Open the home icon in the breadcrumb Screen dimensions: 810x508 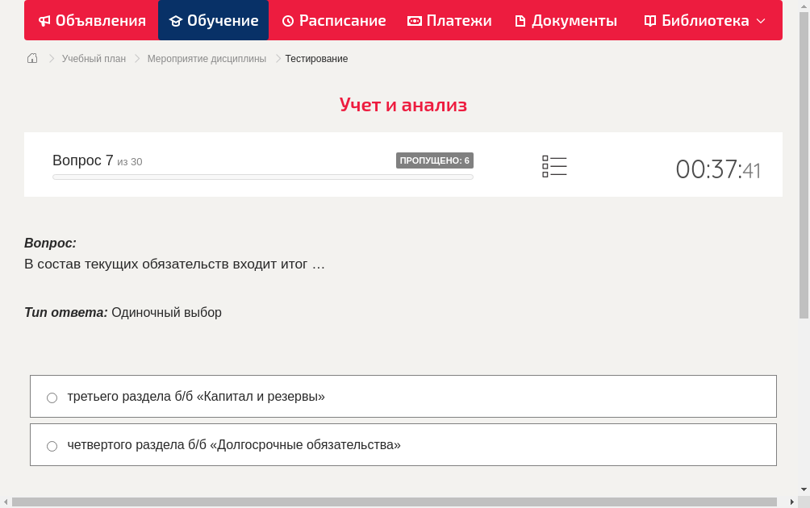[x=31, y=58]
